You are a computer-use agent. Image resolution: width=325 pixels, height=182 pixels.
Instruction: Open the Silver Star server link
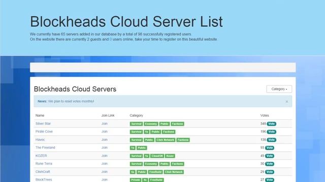(x=43, y=123)
